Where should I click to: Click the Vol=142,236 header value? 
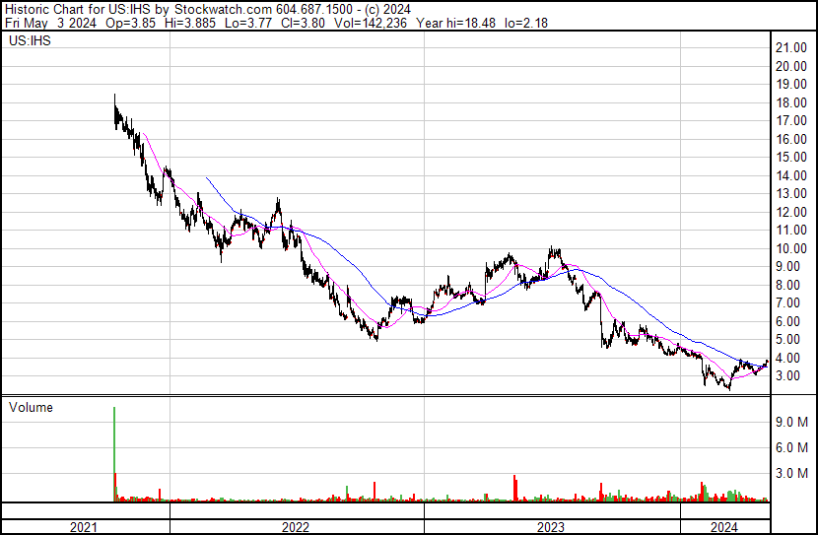(x=370, y=23)
